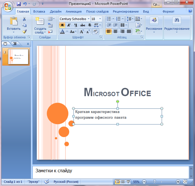Click the zoom slider handle
The width and height of the screenshot is (195, 186).
[x=155, y=182]
